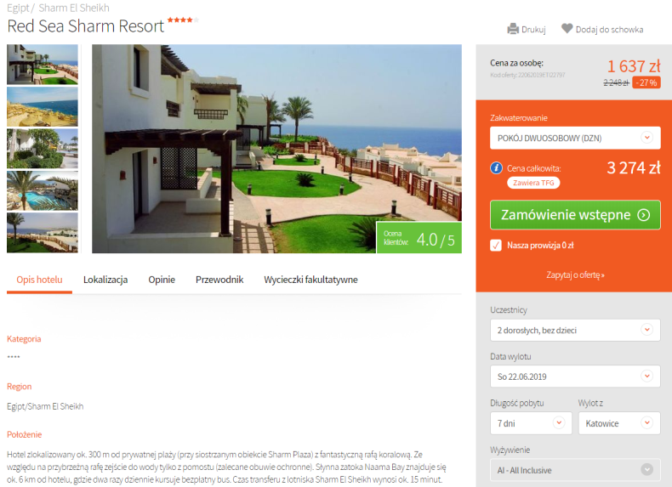Screen dimensions: 672x487
Task: Click the hotel star rating next to title
Action: tap(183, 20)
